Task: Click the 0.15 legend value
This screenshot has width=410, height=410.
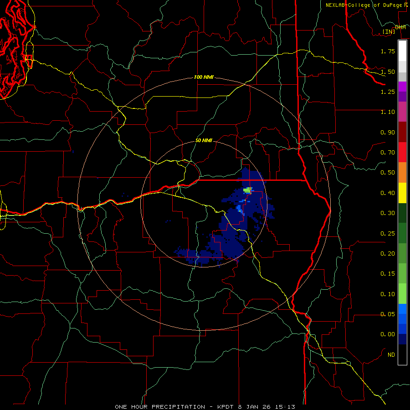Action: [388, 274]
